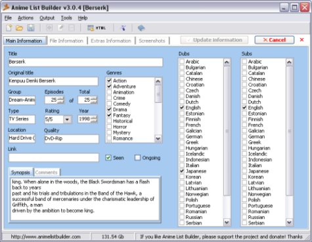Toggle the Drama genre checkbox
The height and width of the screenshot is (242, 312).
click(109, 110)
